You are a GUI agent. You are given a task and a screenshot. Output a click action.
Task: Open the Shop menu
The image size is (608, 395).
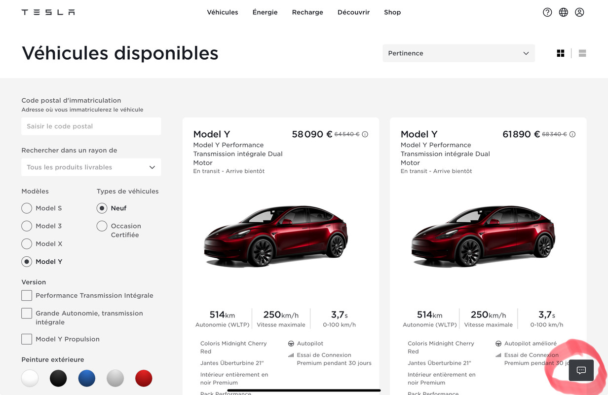[392, 12]
